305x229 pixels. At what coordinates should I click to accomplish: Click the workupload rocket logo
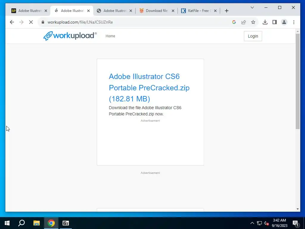[70, 36]
